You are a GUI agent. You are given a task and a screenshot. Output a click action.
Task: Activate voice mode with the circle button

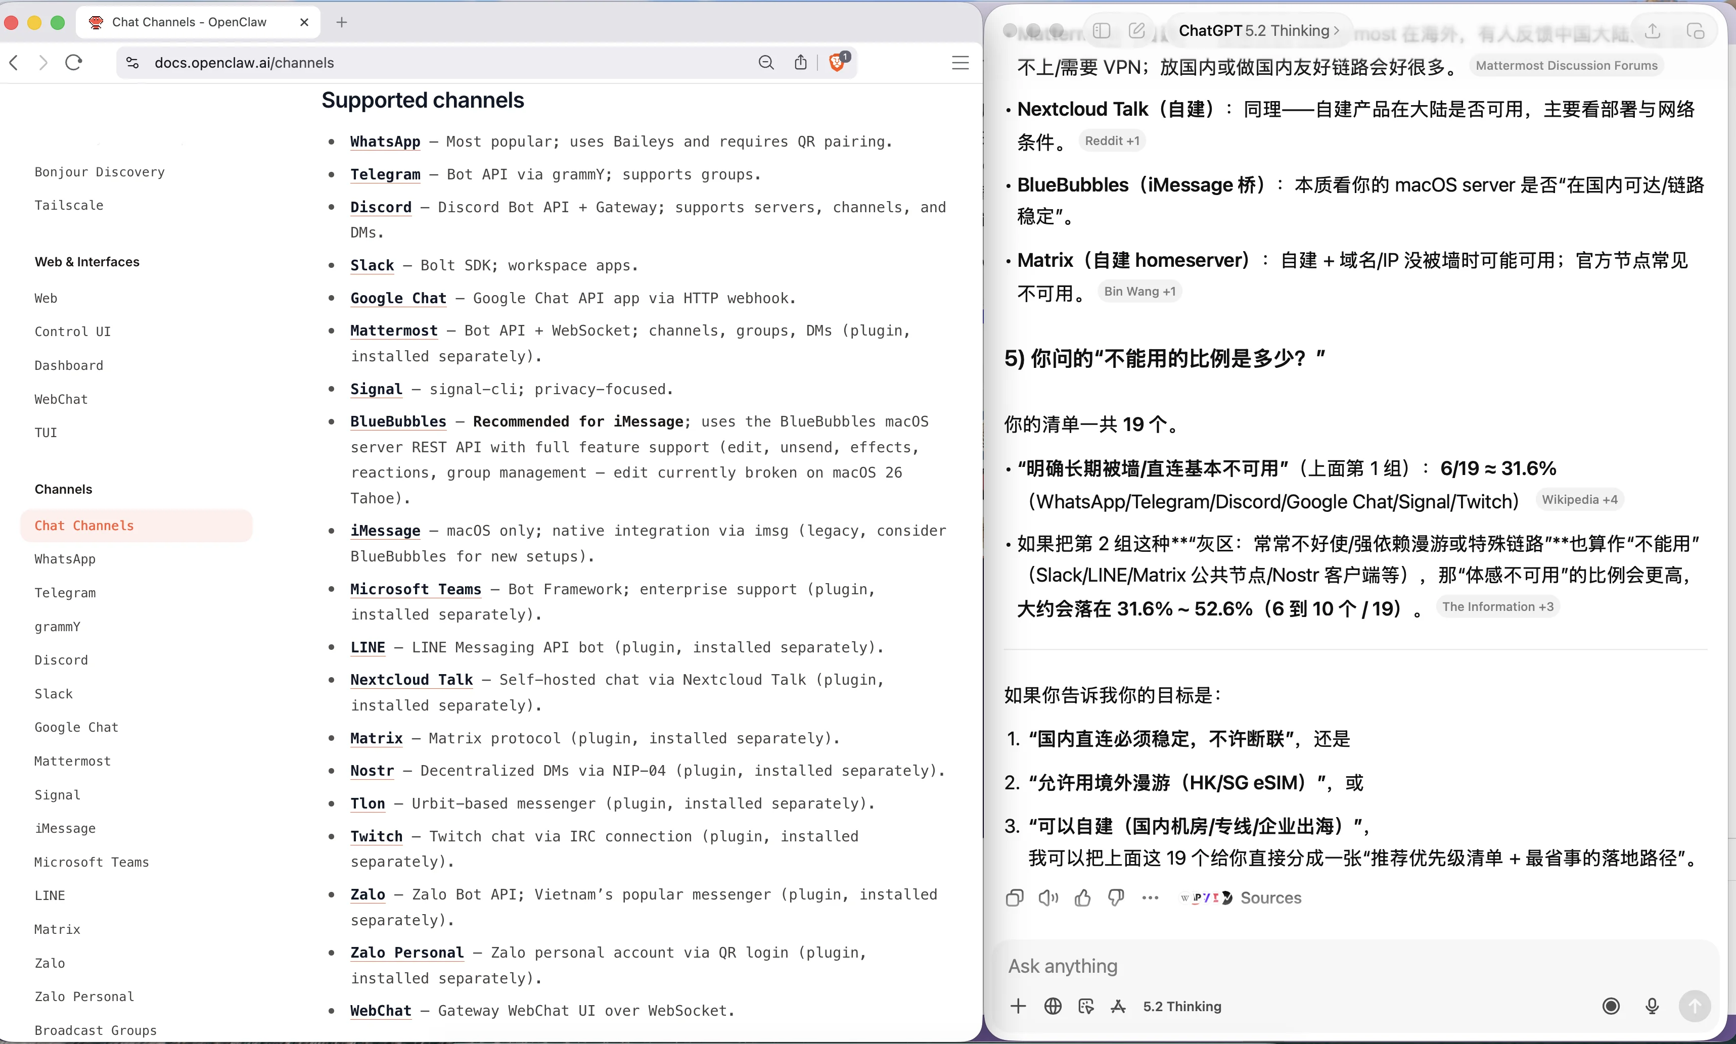tap(1611, 1006)
